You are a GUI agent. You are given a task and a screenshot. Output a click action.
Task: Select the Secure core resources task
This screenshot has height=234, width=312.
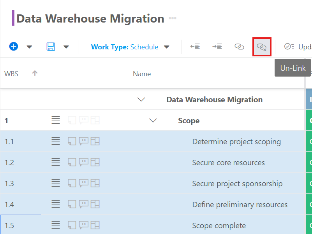(x=228, y=163)
